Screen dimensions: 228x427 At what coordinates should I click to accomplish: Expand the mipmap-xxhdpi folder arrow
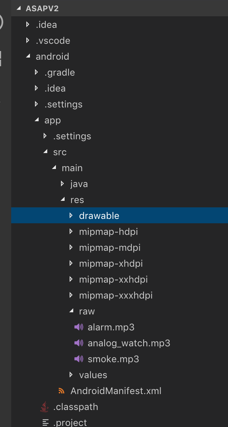click(x=71, y=279)
